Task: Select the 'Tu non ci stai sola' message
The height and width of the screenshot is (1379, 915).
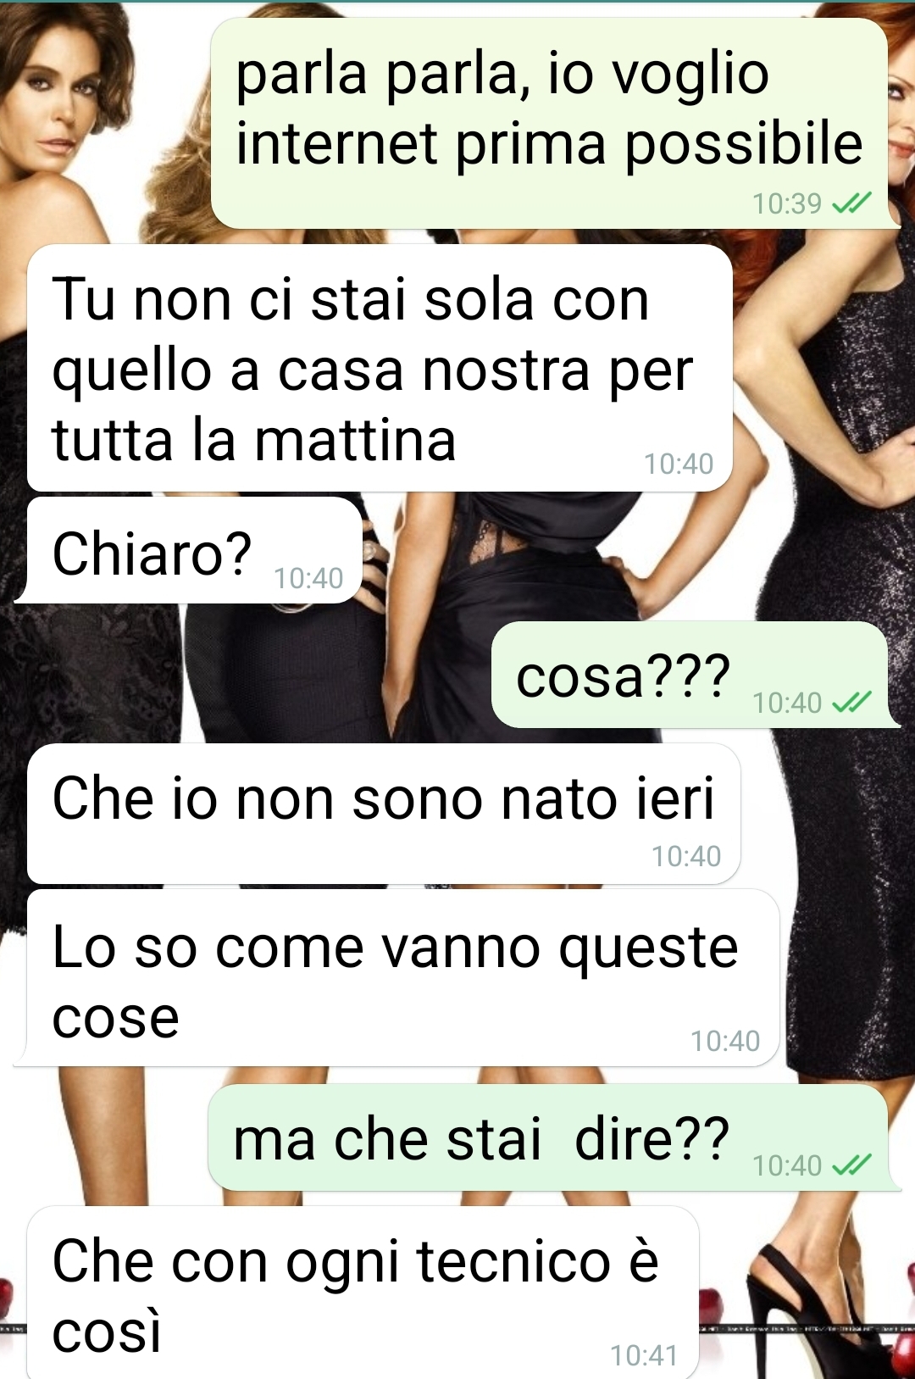Action: pos(380,368)
